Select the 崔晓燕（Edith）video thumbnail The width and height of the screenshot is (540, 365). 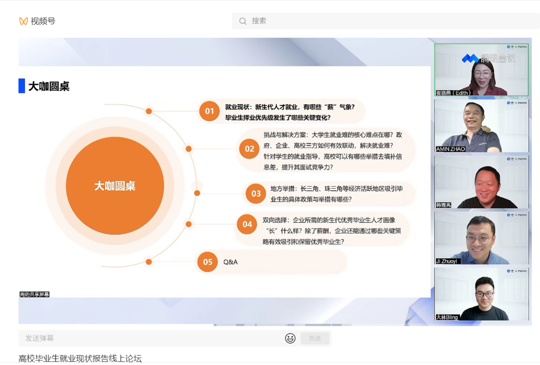[x=481, y=70]
